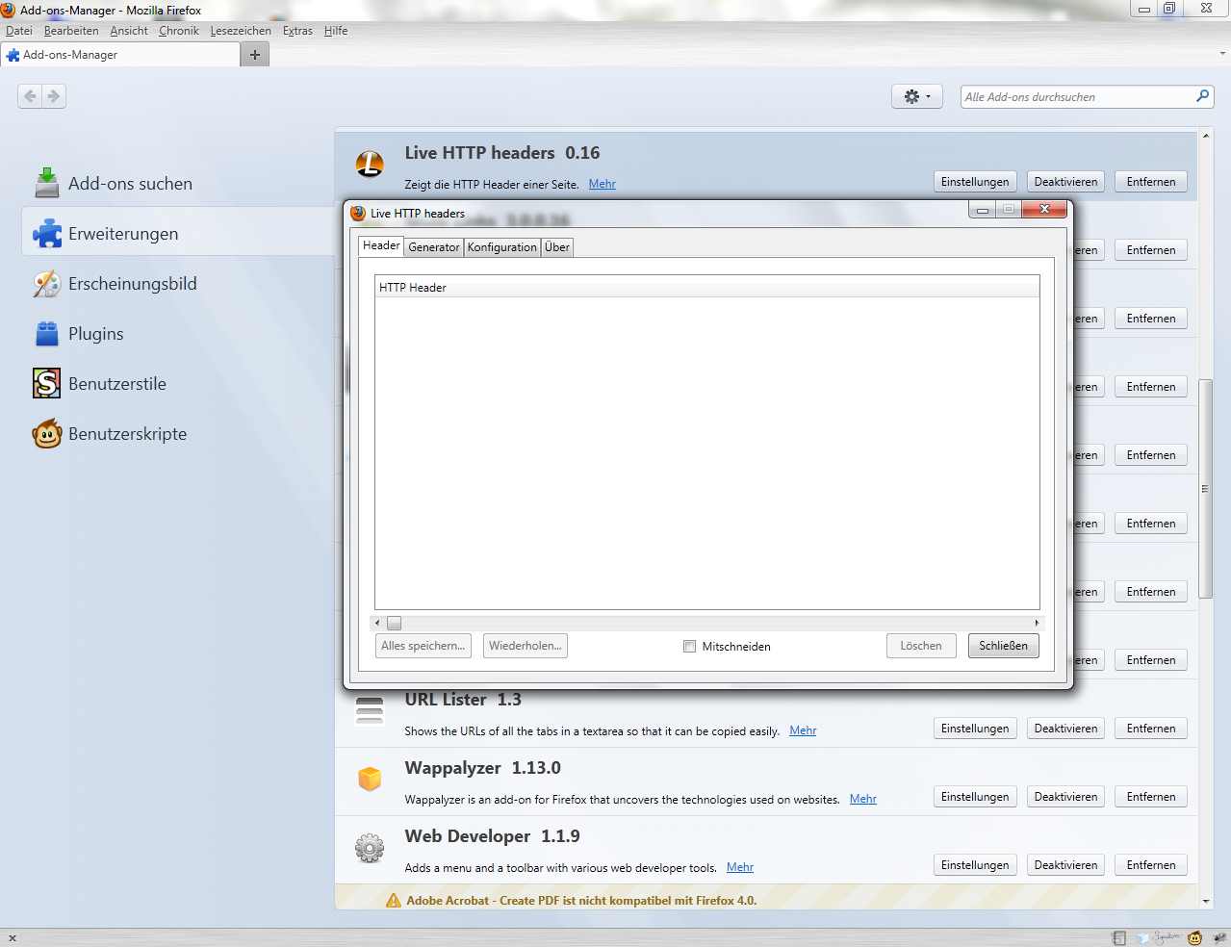This screenshot has height=947, width=1231.
Task: Open the Konfiguration tab
Action: pos(501,247)
